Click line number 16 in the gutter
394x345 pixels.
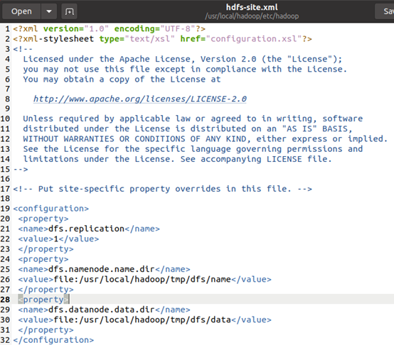tap(5, 179)
